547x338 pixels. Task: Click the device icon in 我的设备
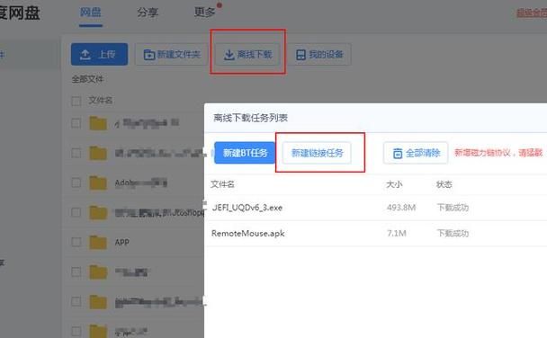(300, 55)
